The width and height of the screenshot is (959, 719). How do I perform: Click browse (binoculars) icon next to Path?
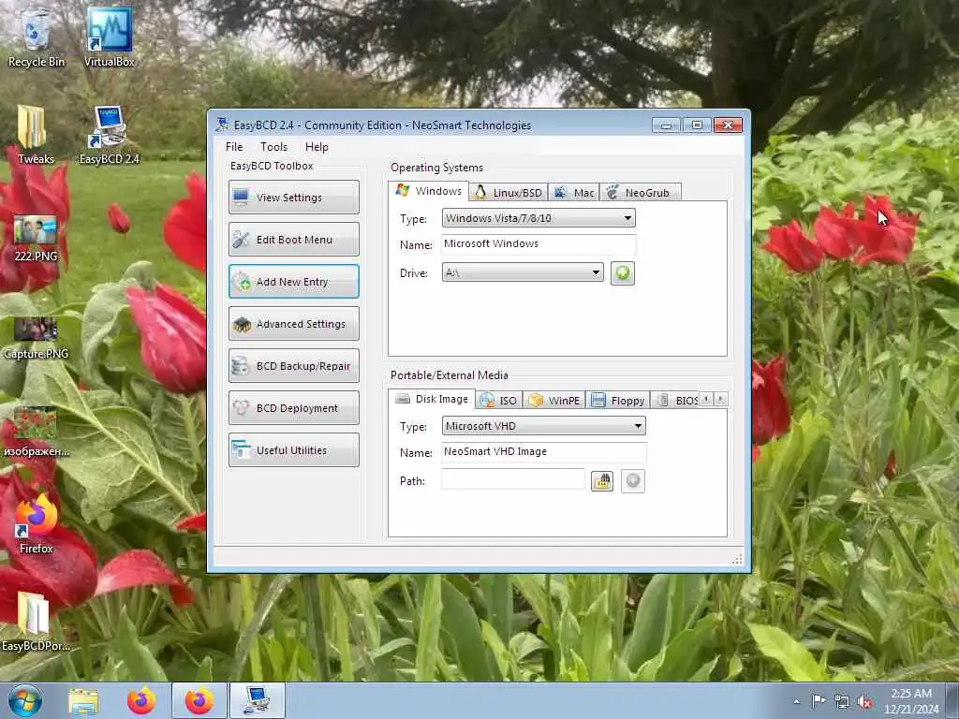point(602,481)
